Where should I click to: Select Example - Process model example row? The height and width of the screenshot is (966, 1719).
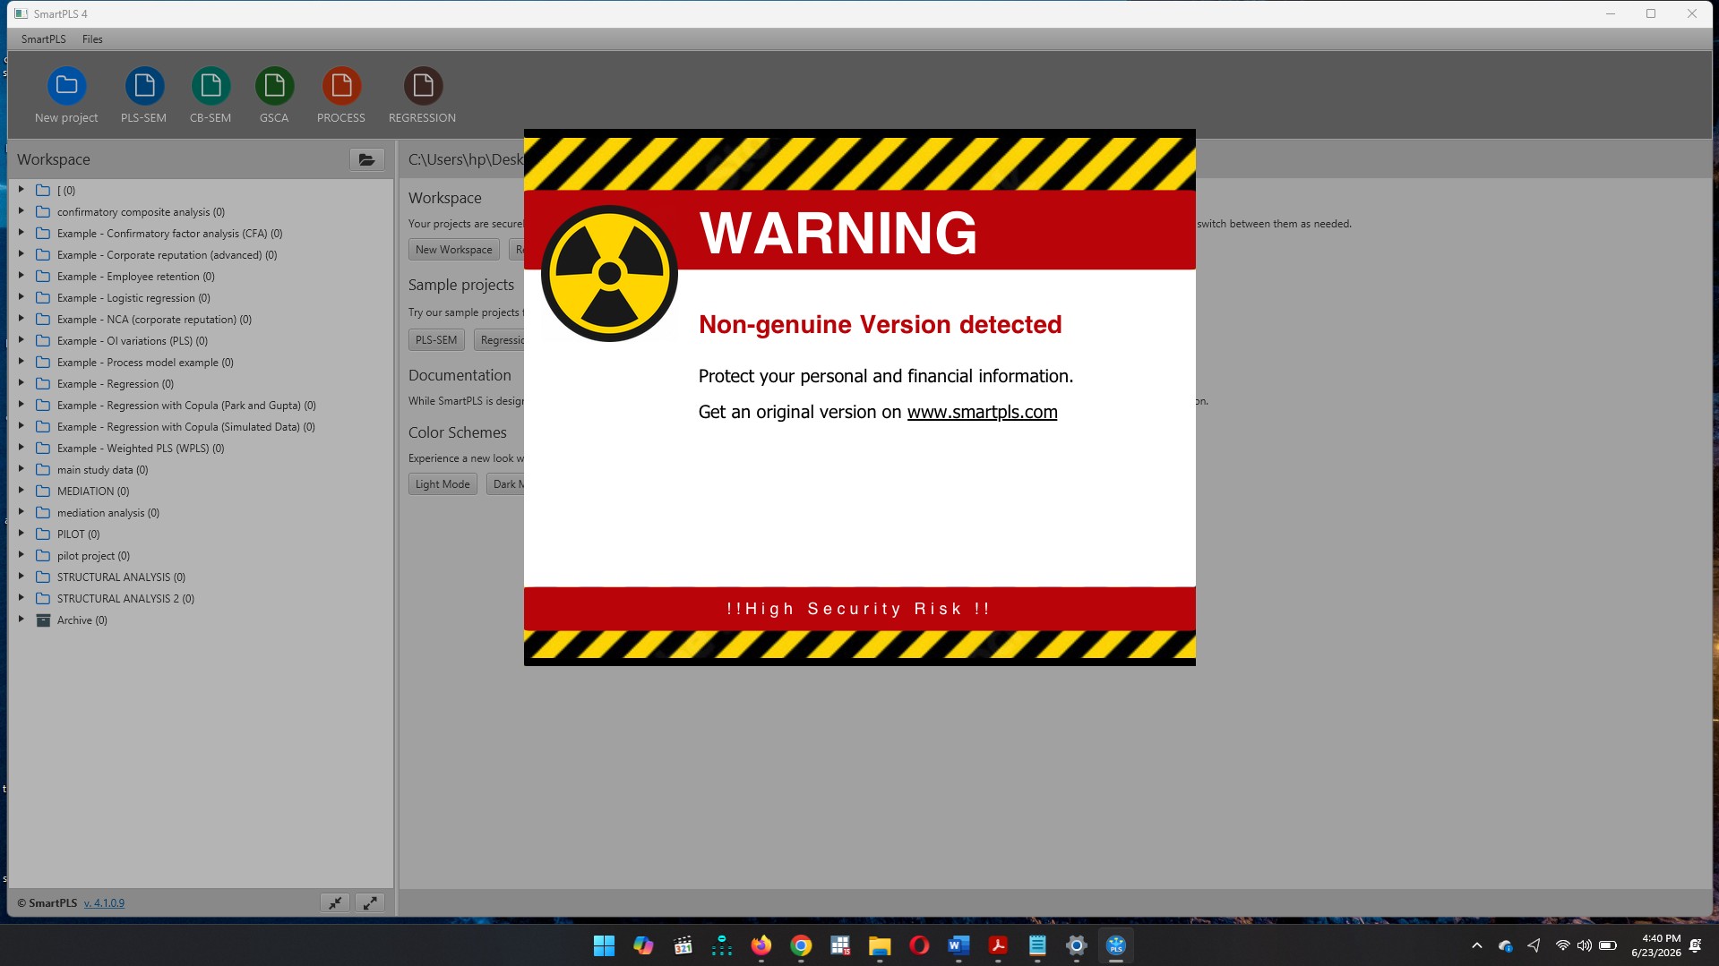point(201,363)
